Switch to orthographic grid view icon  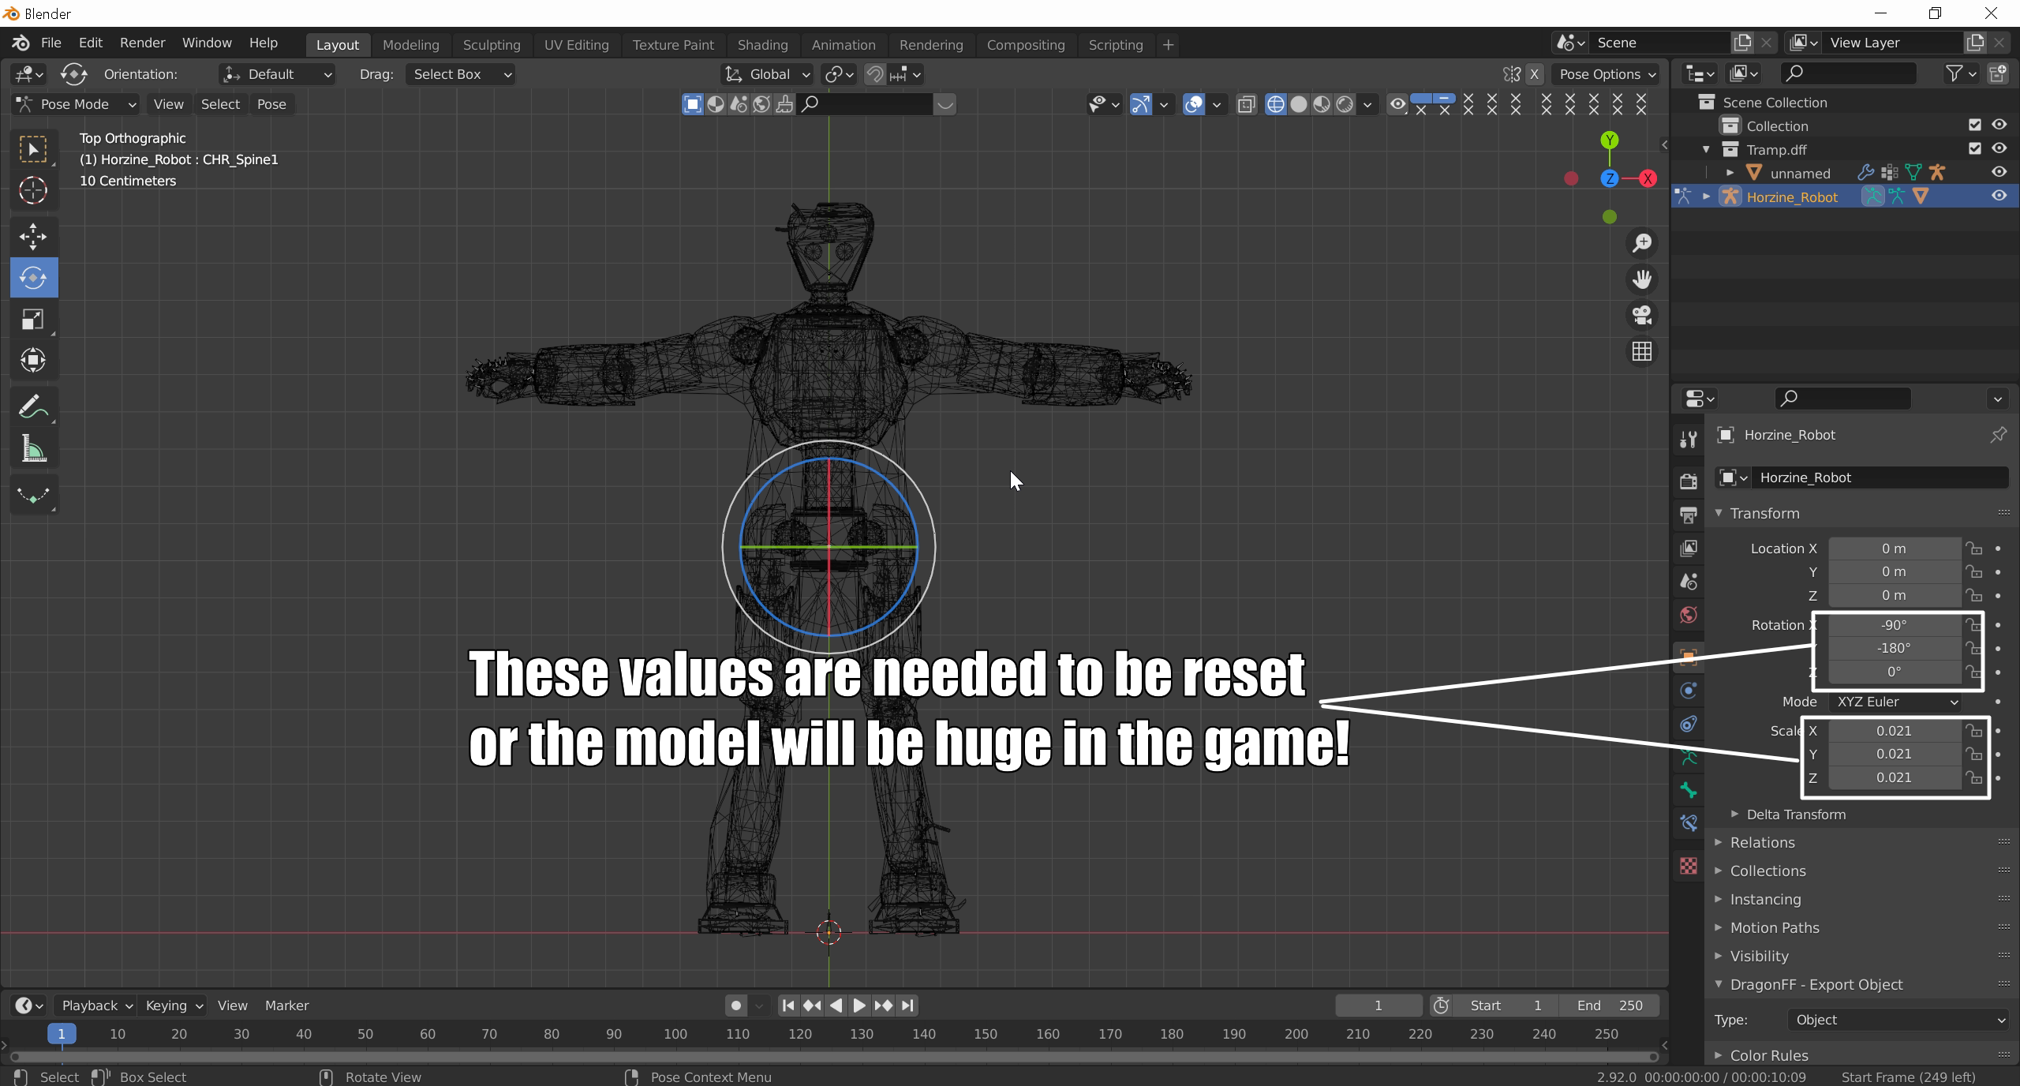[1642, 352]
